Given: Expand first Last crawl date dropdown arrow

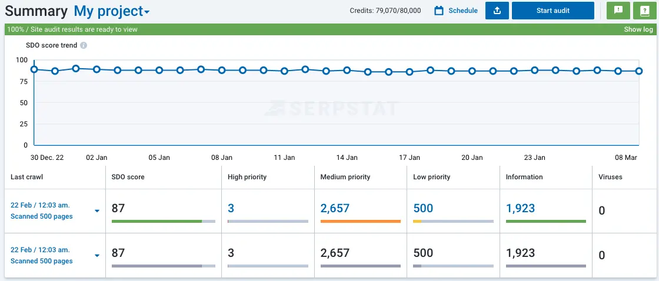Looking at the screenshot, I should 97,211.
